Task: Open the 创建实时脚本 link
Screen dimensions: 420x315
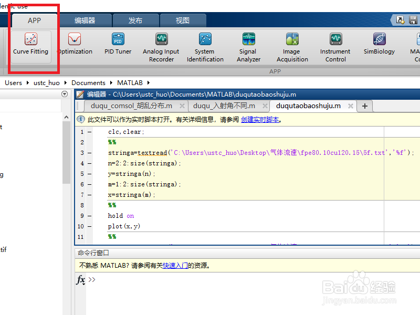Action: point(260,120)
